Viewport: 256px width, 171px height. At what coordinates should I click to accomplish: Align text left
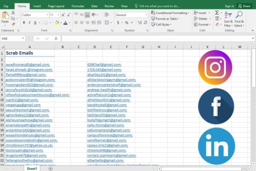coord(76,23)
